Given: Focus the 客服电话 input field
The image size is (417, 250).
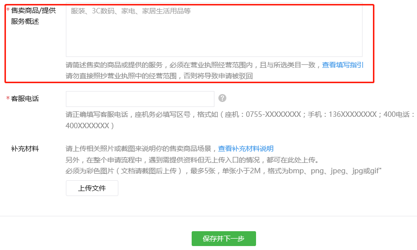Looking at the screenshot, I should pos(140,99).
